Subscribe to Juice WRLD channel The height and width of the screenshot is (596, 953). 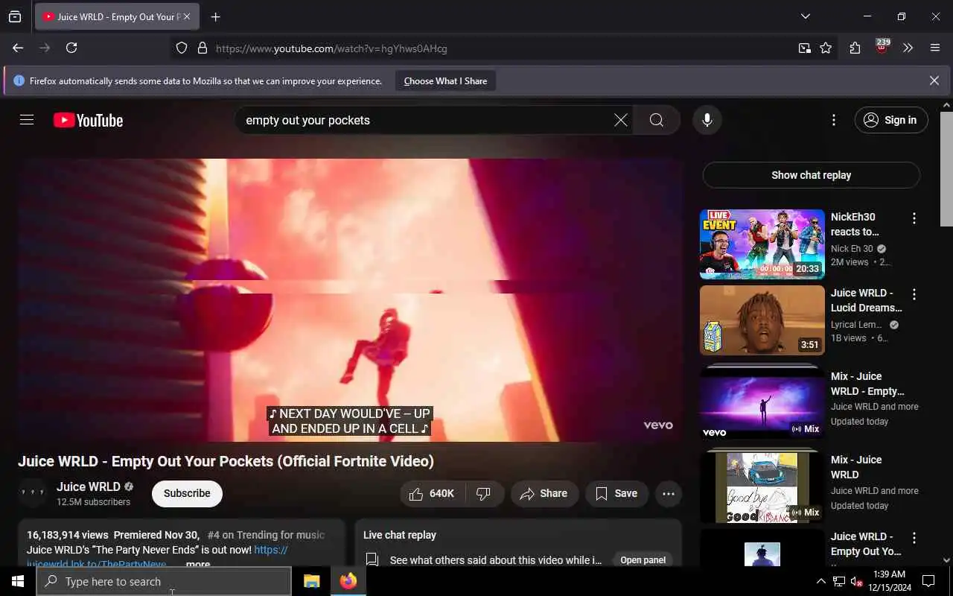[187, 493]
